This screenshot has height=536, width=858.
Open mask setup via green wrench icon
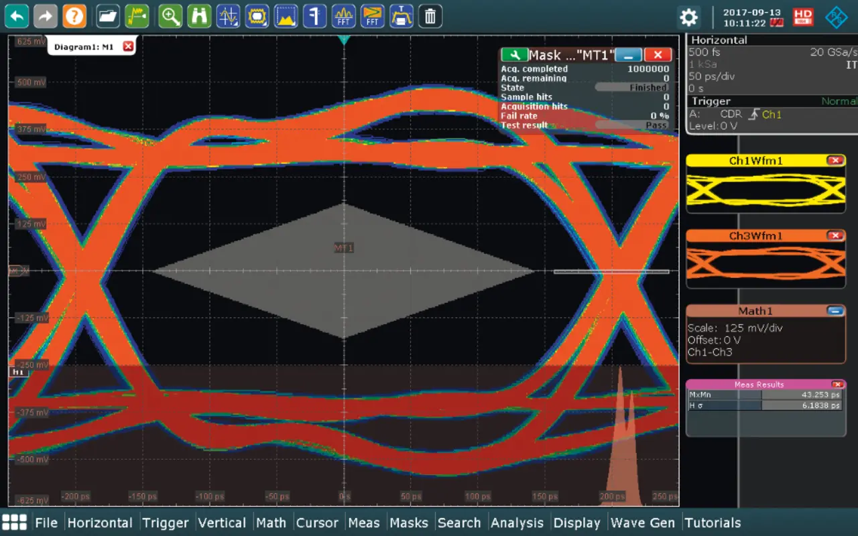point(513,55)
